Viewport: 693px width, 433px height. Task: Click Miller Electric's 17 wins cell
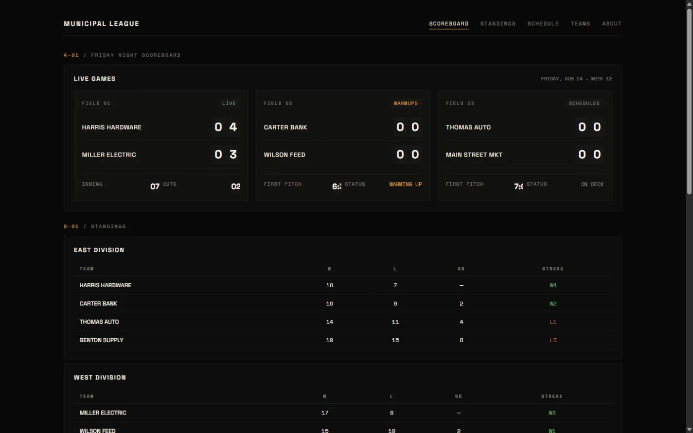[325, 413]
